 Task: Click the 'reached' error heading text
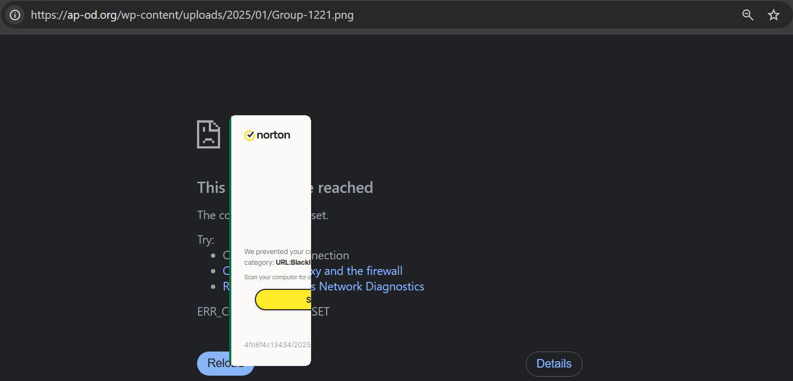click(345, 188)
